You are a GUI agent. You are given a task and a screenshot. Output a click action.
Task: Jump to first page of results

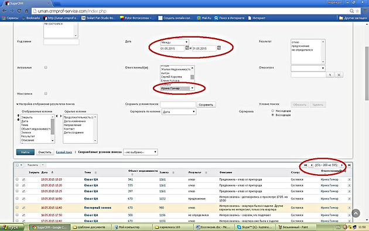coord(306,165)
